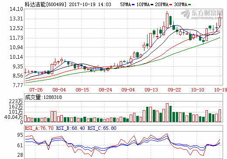Viewport: 227px width, 159px height.
Task: Click the 30PMA green legend swatch
Action: point(189,5)
